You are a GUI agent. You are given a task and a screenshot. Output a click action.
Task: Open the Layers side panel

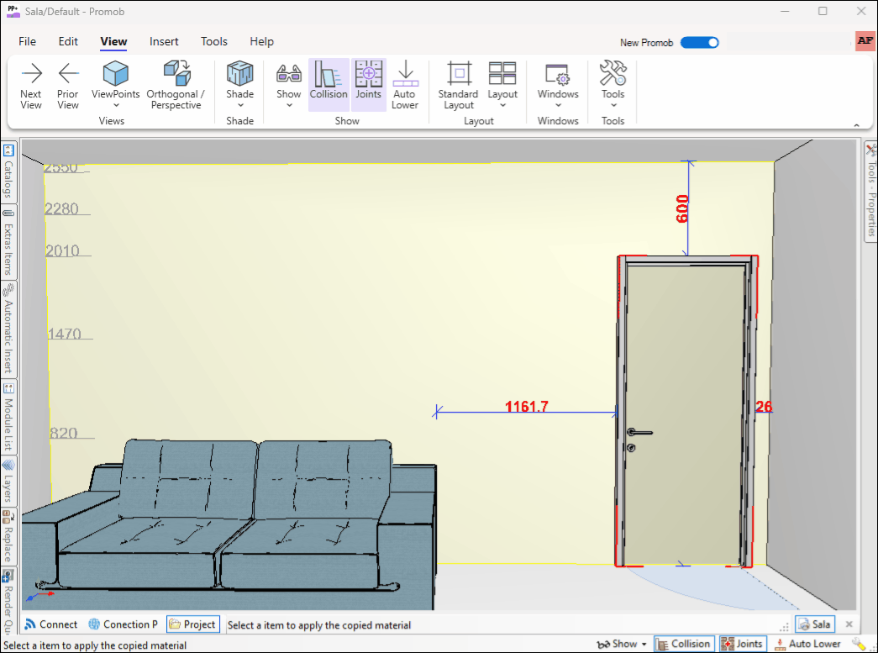coord(8,480)
